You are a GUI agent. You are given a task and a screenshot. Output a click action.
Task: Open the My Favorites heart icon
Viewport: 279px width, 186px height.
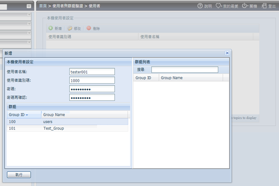coord(218,6)
